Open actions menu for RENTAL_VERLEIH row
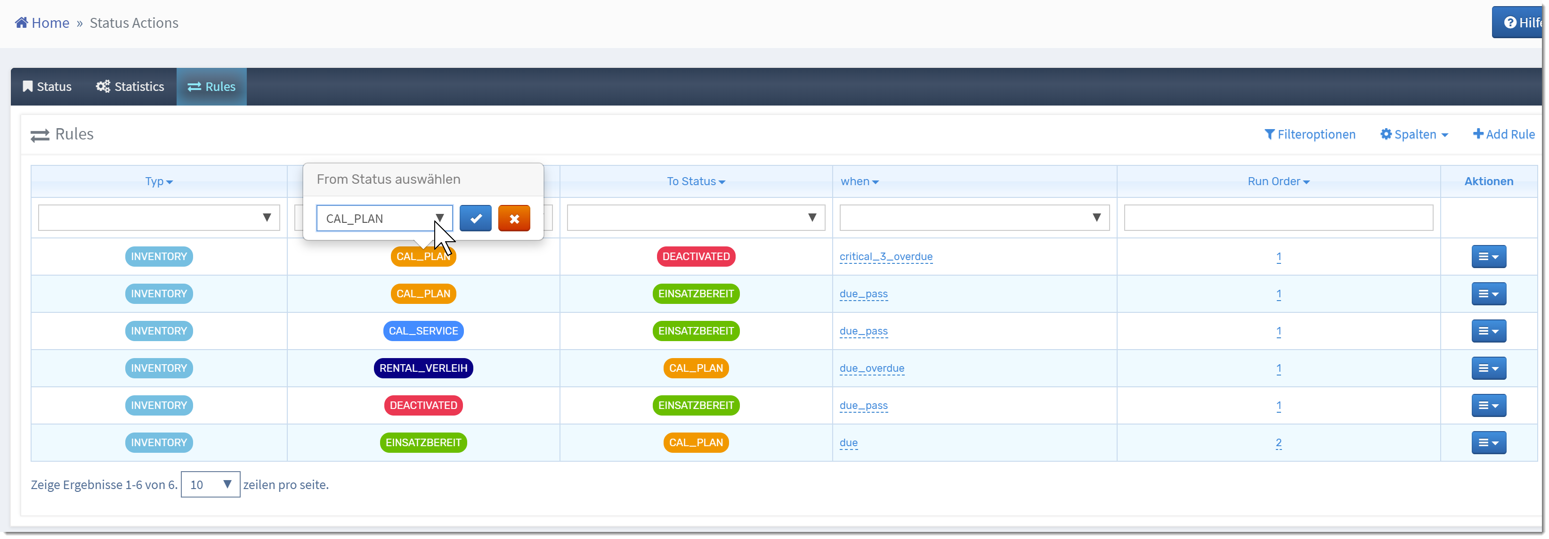 pyautogui.click(x=1488, y=369)
